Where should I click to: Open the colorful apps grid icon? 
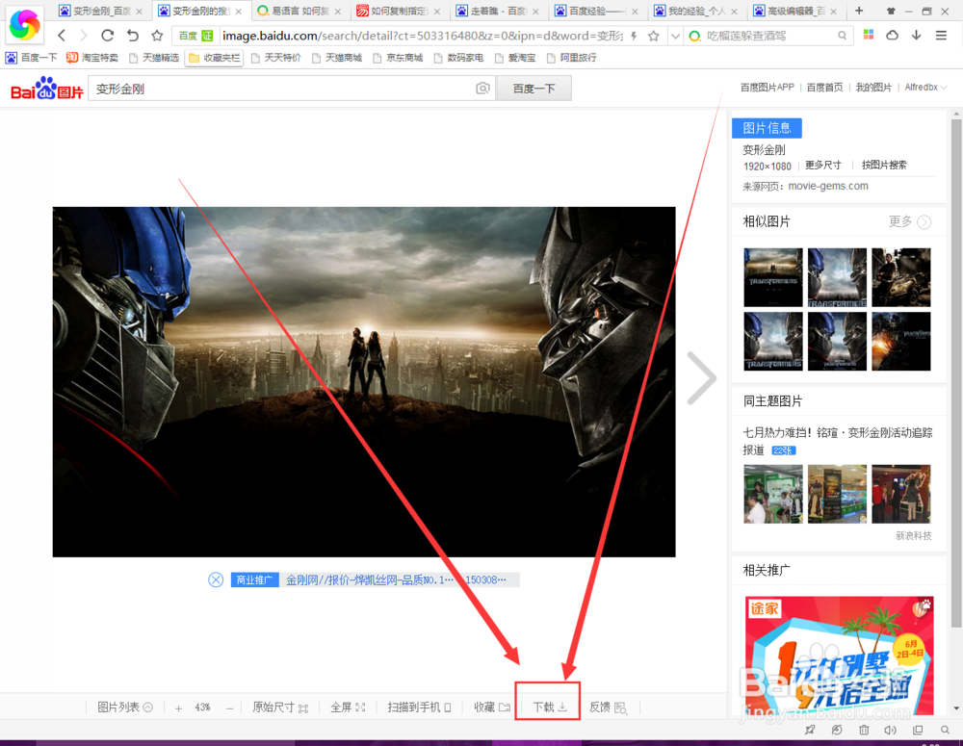[x=869, y=35]
